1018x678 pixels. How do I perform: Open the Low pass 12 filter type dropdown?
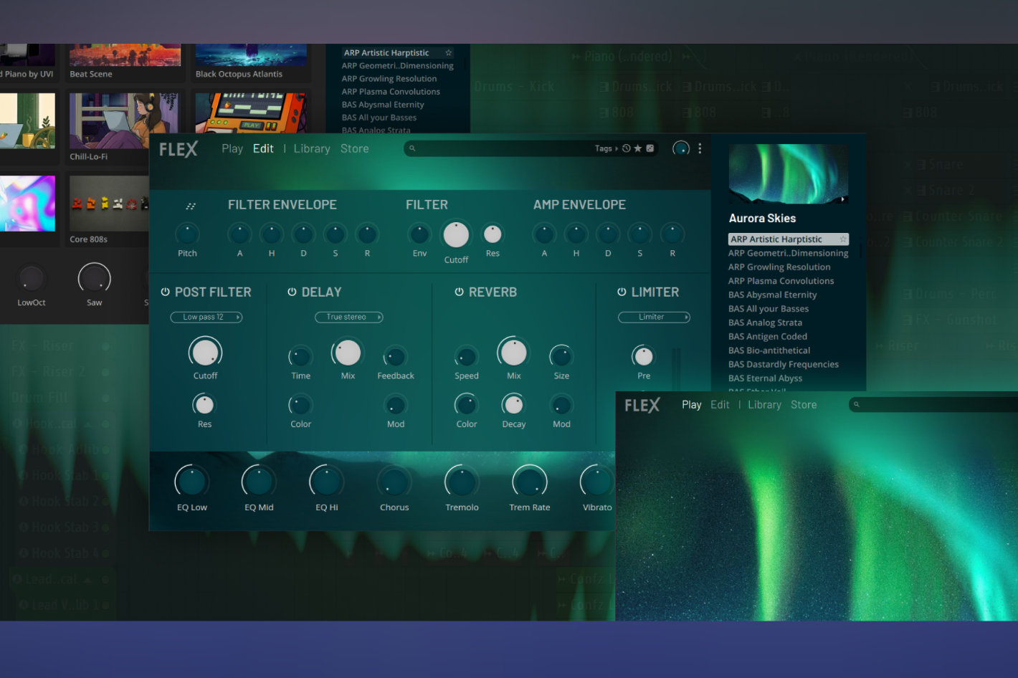point(206,317)
